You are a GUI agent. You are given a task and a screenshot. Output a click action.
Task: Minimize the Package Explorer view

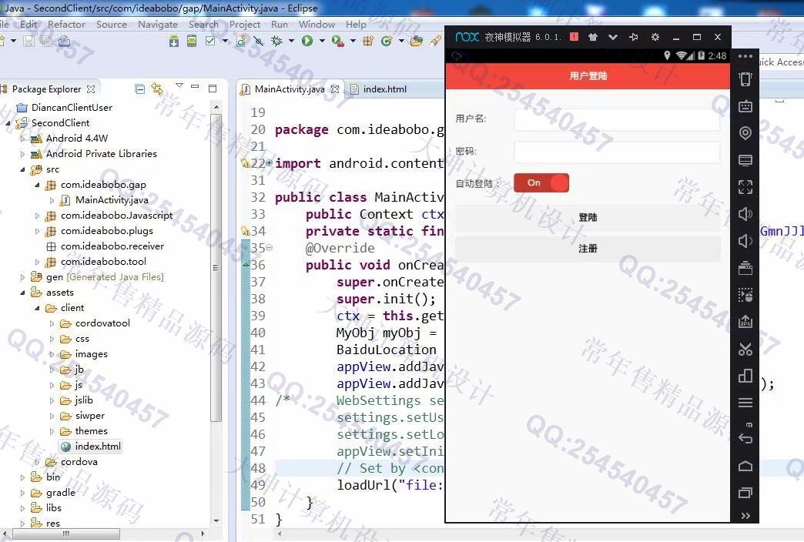click(x=195, y=87)
